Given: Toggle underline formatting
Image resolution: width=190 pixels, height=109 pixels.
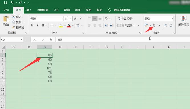Looking at the screenshot, I should click(43, 25).
